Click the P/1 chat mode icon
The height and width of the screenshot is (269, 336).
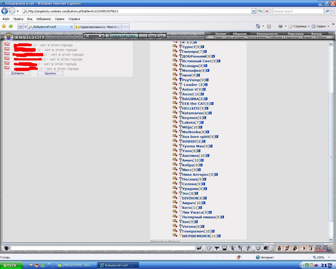(x=240, y=248)
